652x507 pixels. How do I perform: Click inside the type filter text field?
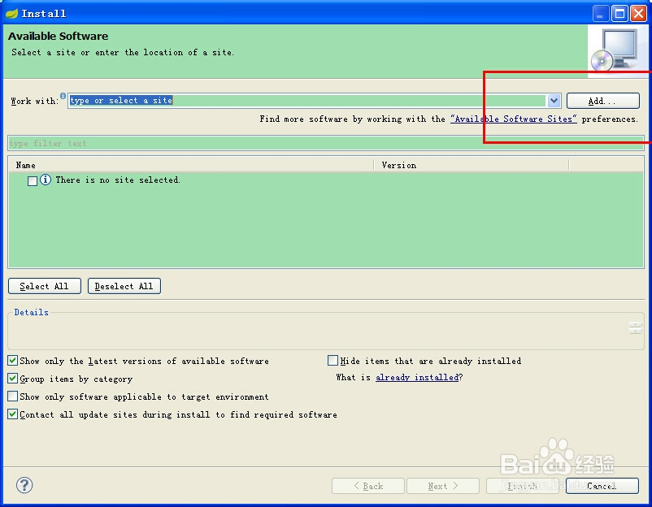click(x=163, y=143)
